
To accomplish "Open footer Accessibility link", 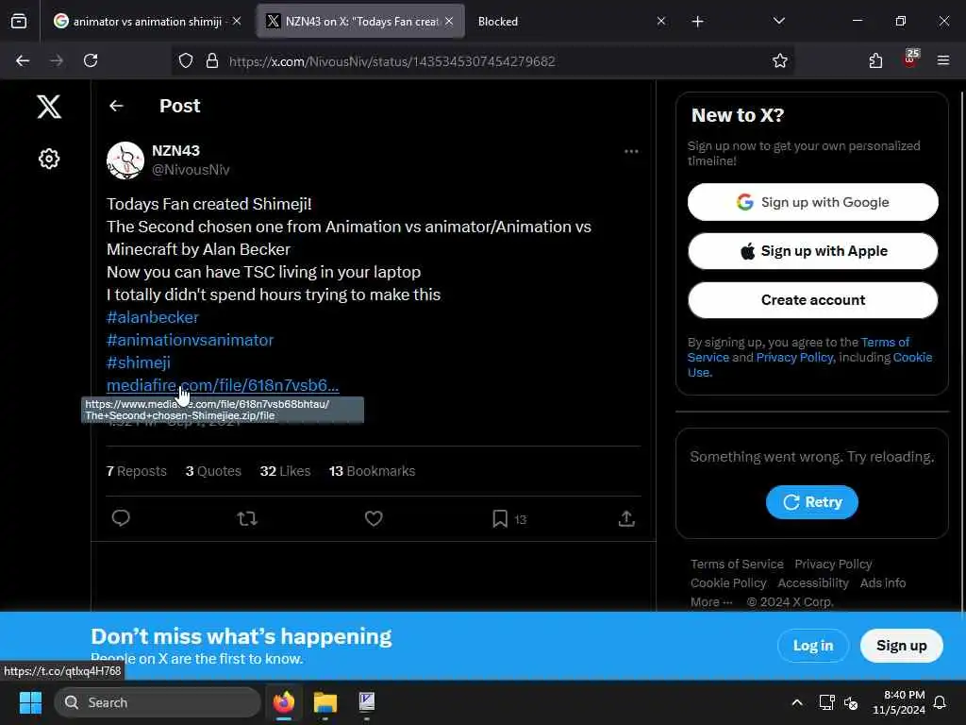I will tap(812, 583).
